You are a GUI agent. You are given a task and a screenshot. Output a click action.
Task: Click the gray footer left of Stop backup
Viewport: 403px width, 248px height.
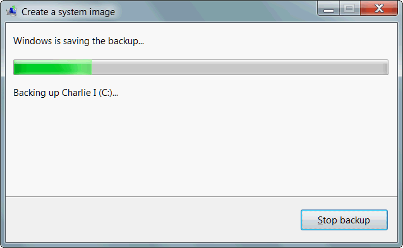click(x=152, y=220)
